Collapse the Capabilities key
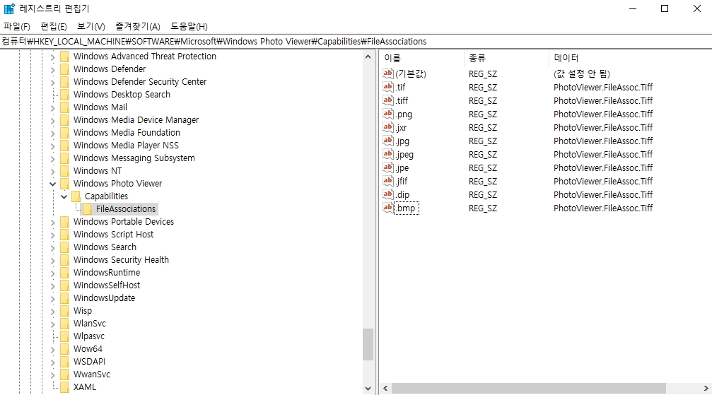Image resolution: width=712 pixels, height=395 pixels. pos(64,196)
